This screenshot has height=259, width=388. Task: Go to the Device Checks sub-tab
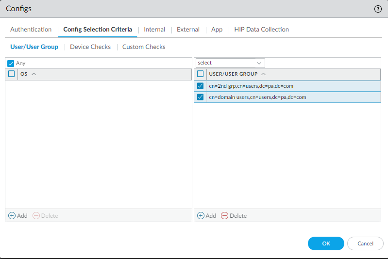point(90,47)
